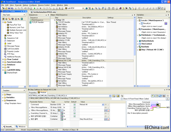Click the Undo toolbar icon

25,8
